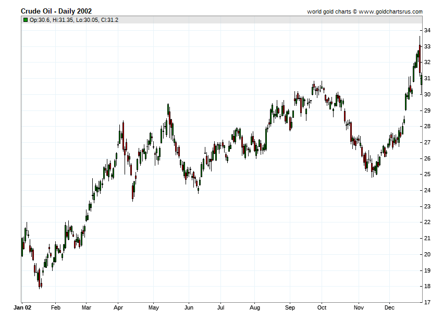This screenshot has width=443, height=321.
Task: Click the 30 price label on y-axis
Action: [427, 94]
